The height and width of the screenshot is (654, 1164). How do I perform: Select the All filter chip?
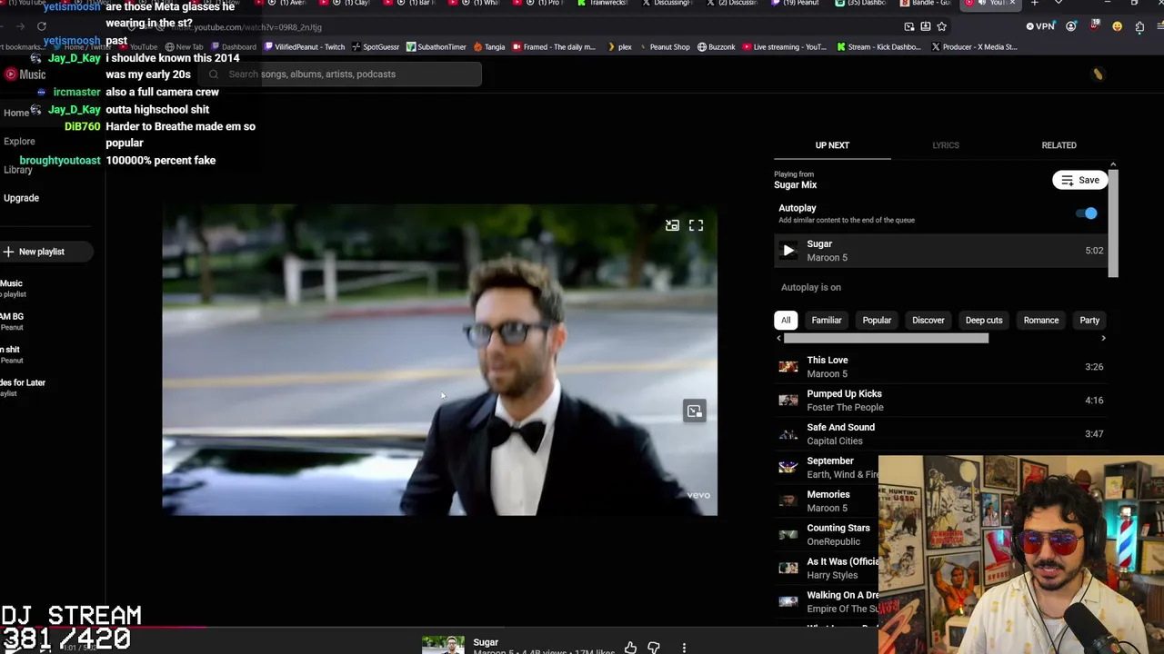pos(786,320)
